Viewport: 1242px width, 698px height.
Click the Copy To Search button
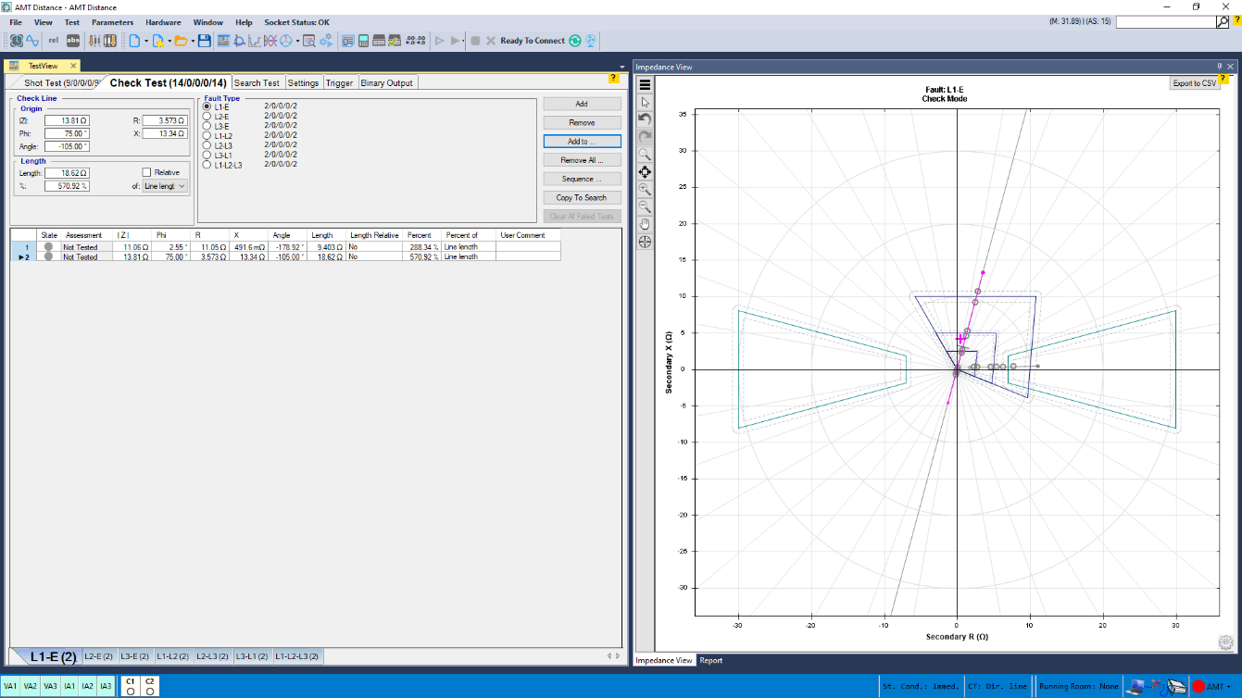582,197
